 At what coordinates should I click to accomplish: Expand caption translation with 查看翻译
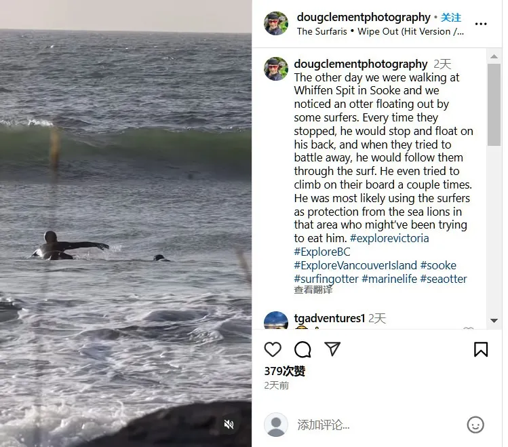(313, 290)
